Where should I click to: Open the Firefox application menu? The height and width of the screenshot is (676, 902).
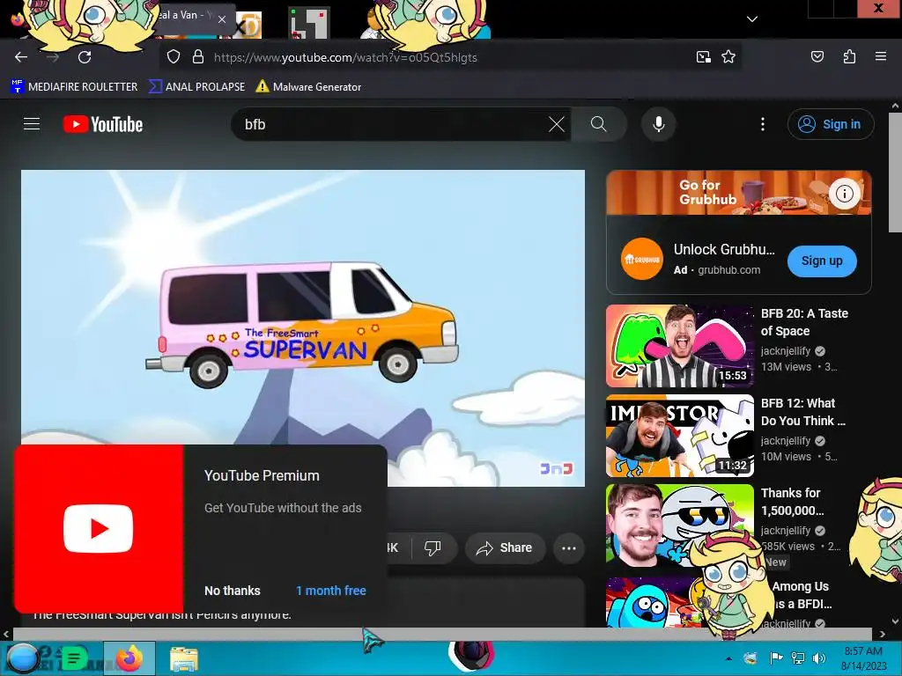880,57
